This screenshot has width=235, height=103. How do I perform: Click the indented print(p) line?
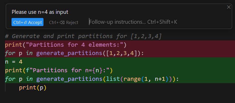tap(33, 87)
